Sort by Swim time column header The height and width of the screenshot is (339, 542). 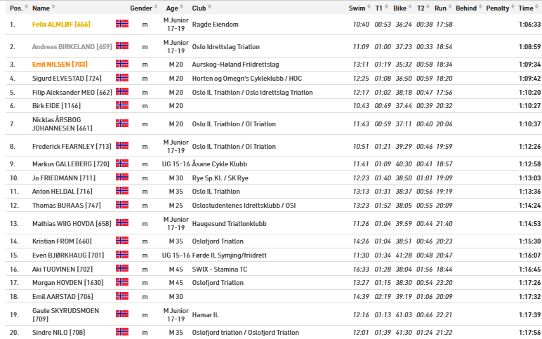pos(357,8)
